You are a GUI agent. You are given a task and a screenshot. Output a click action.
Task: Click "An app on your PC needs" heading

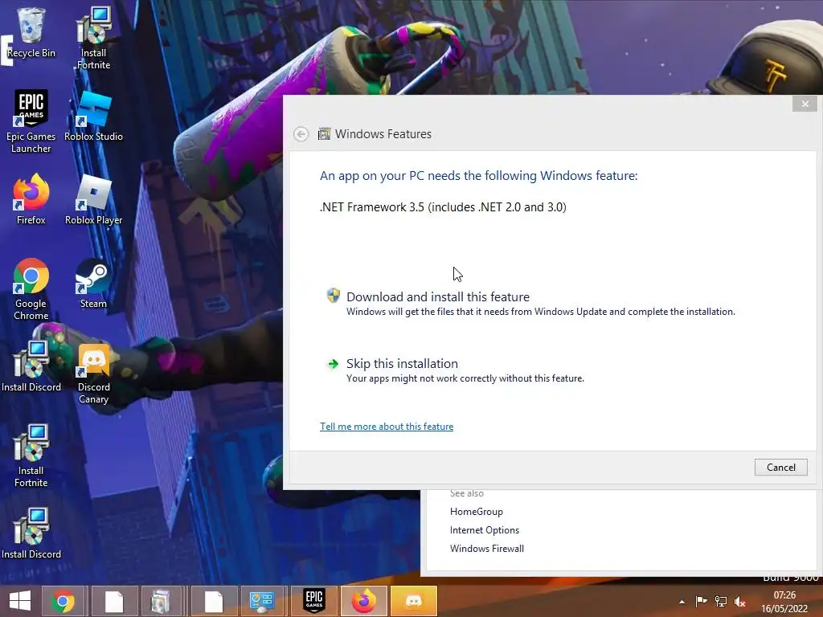click(478, 176)
